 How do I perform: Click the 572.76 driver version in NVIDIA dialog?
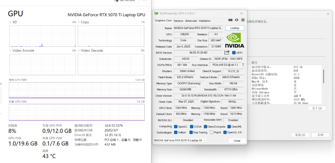[298, 67]
